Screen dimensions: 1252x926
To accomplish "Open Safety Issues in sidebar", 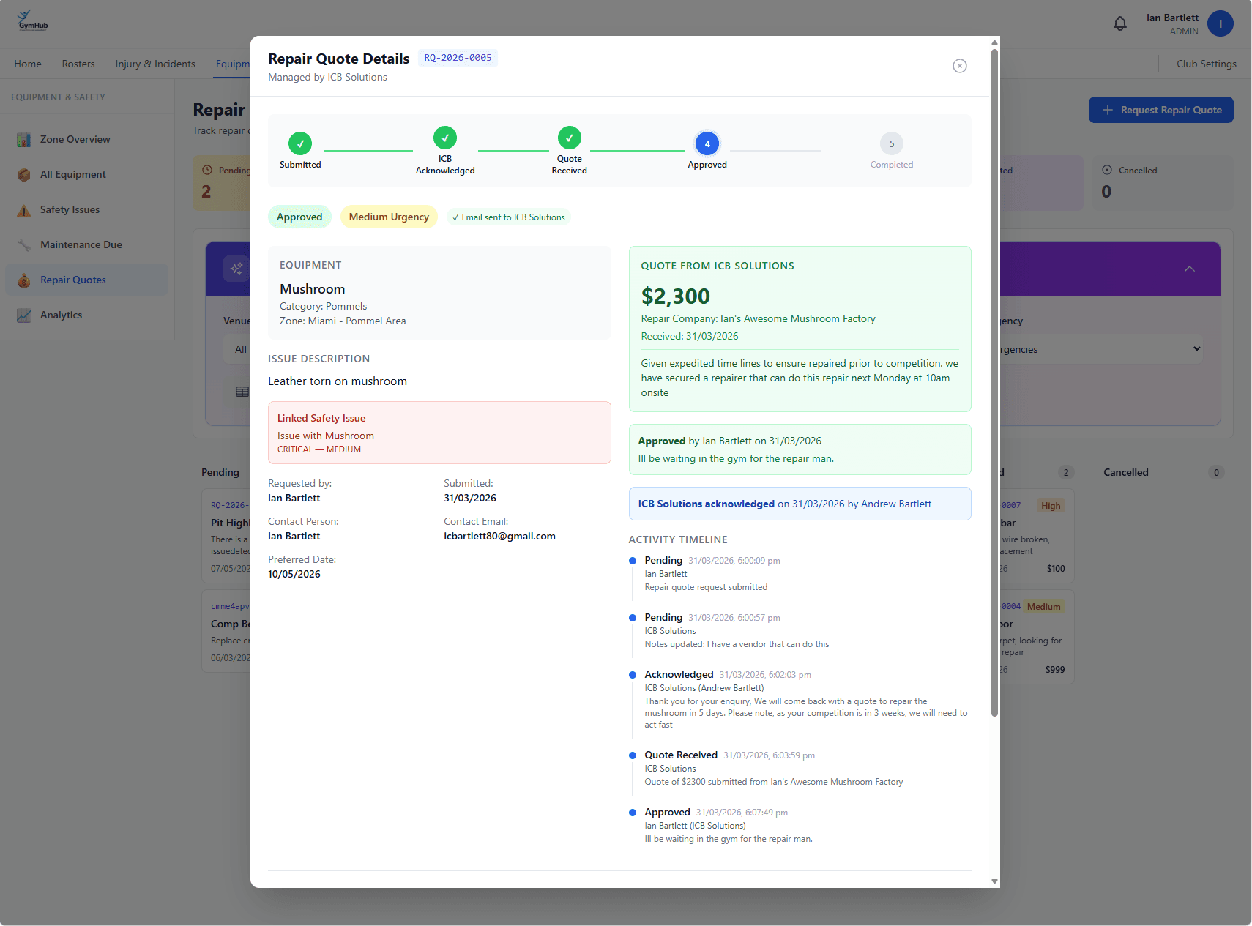I will click(x=86, y=209).
